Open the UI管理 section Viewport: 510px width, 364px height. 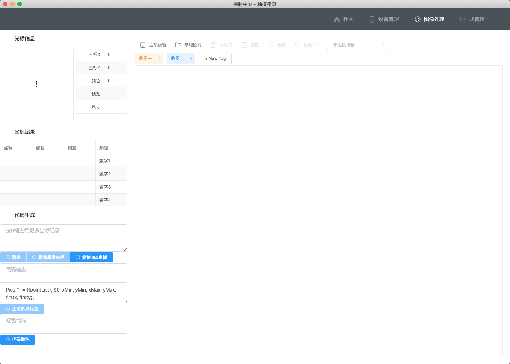tap(472, 19)
